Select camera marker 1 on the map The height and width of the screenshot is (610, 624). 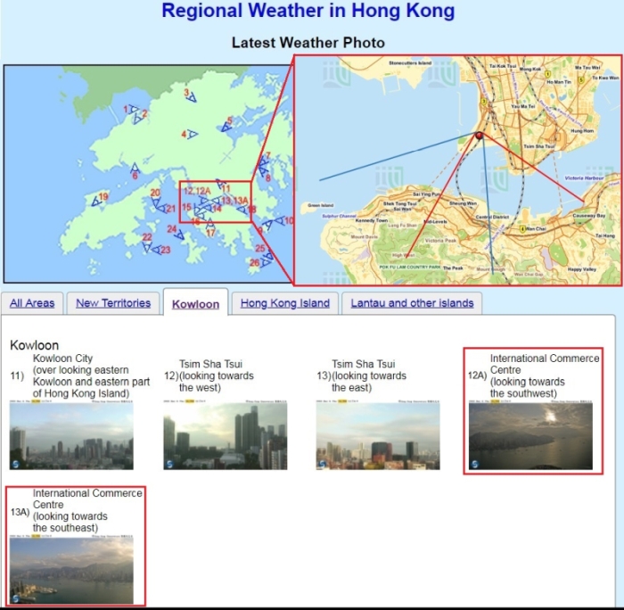tap(132, 110)
